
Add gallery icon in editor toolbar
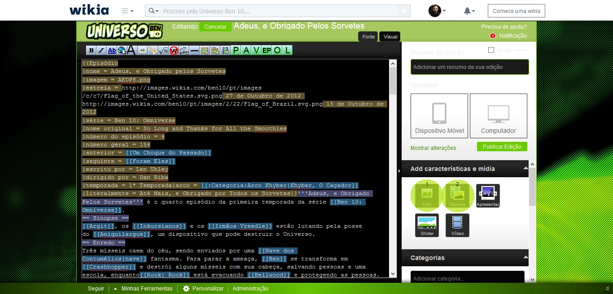pos(215,50)
